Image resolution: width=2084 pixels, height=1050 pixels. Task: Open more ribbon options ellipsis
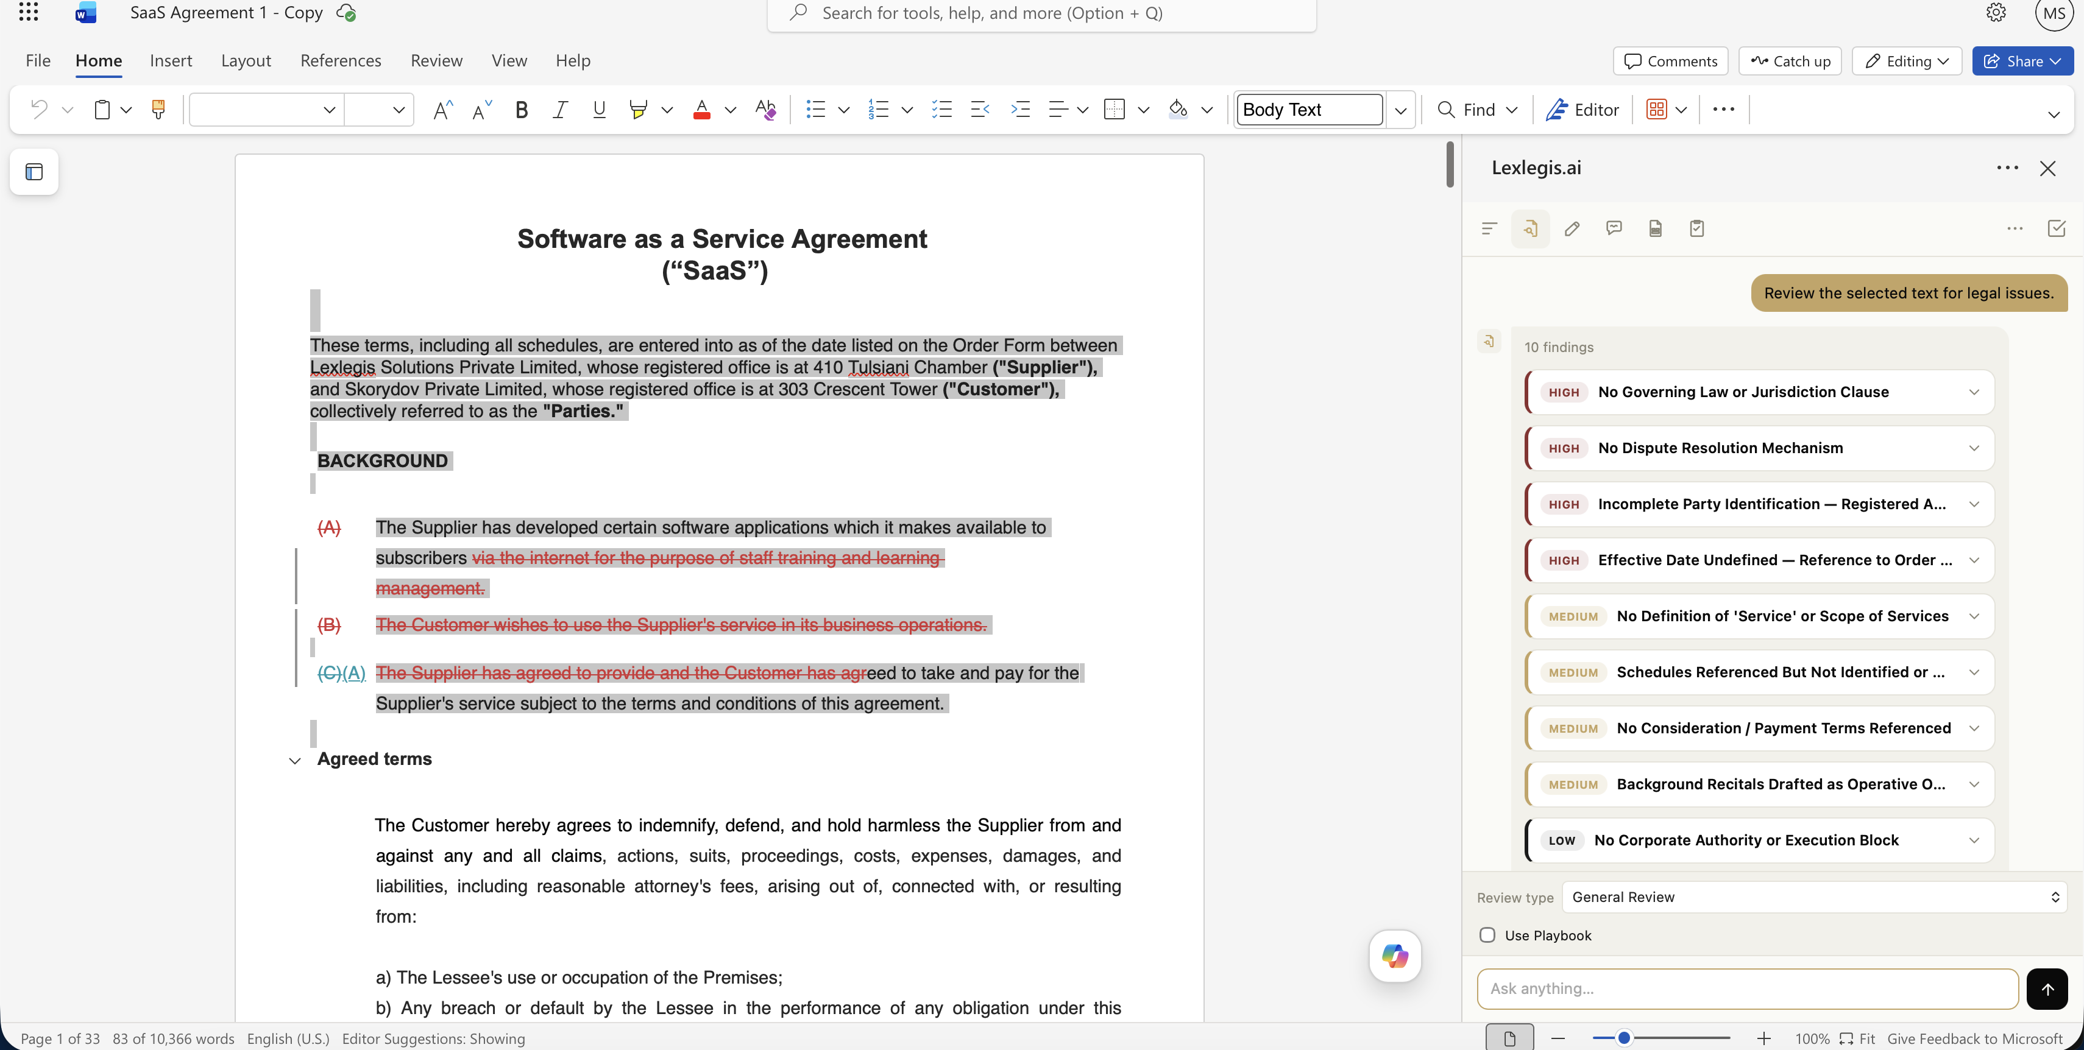coord(1723,109)
